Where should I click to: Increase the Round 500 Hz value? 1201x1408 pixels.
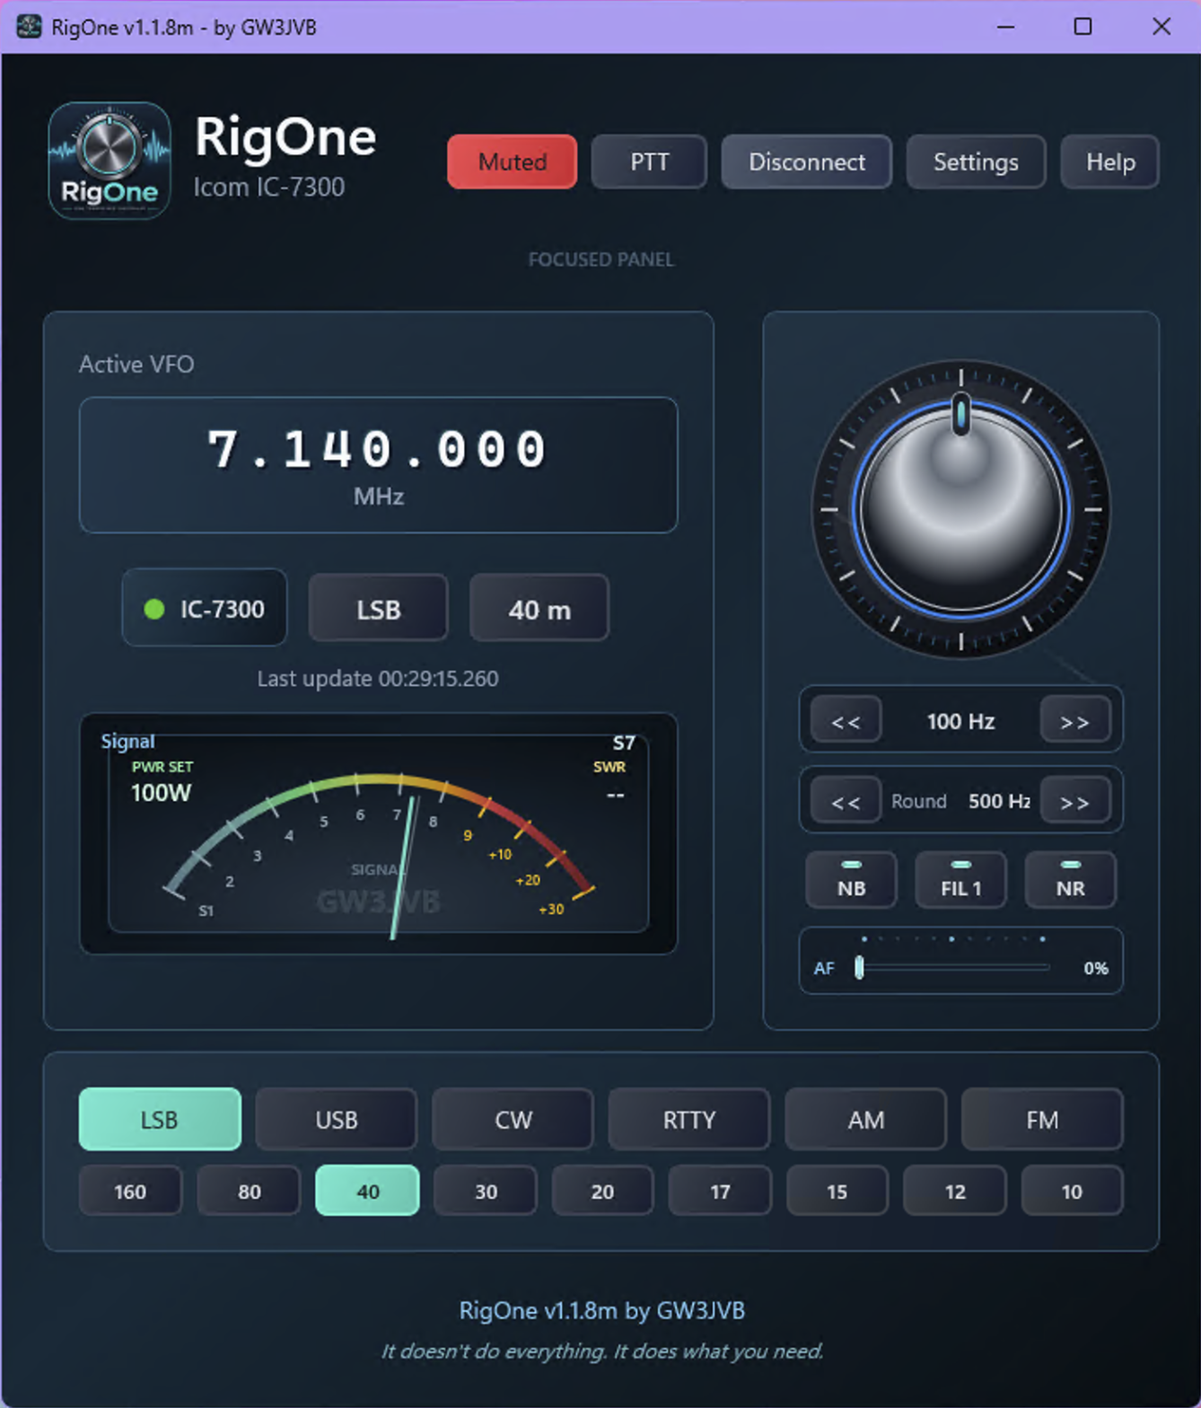(x=1075, y=801)
